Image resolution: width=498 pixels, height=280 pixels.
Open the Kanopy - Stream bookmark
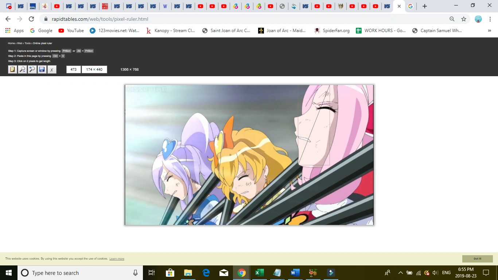point(171,31)
